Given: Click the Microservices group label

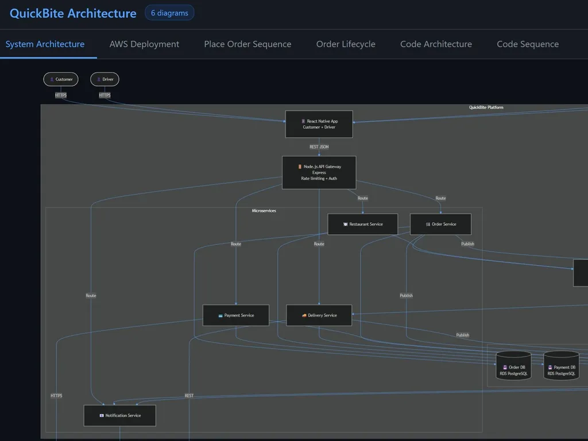Looking at the screenshot, I should [x=264, y=211].
